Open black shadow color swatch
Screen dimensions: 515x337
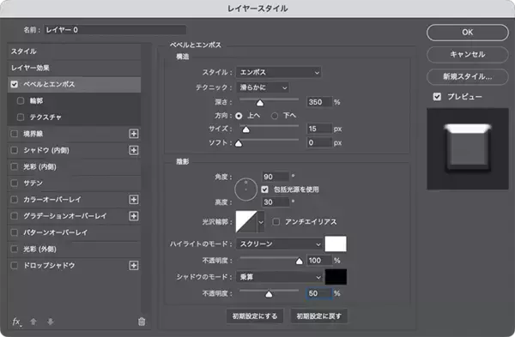(x=336, y=277)
